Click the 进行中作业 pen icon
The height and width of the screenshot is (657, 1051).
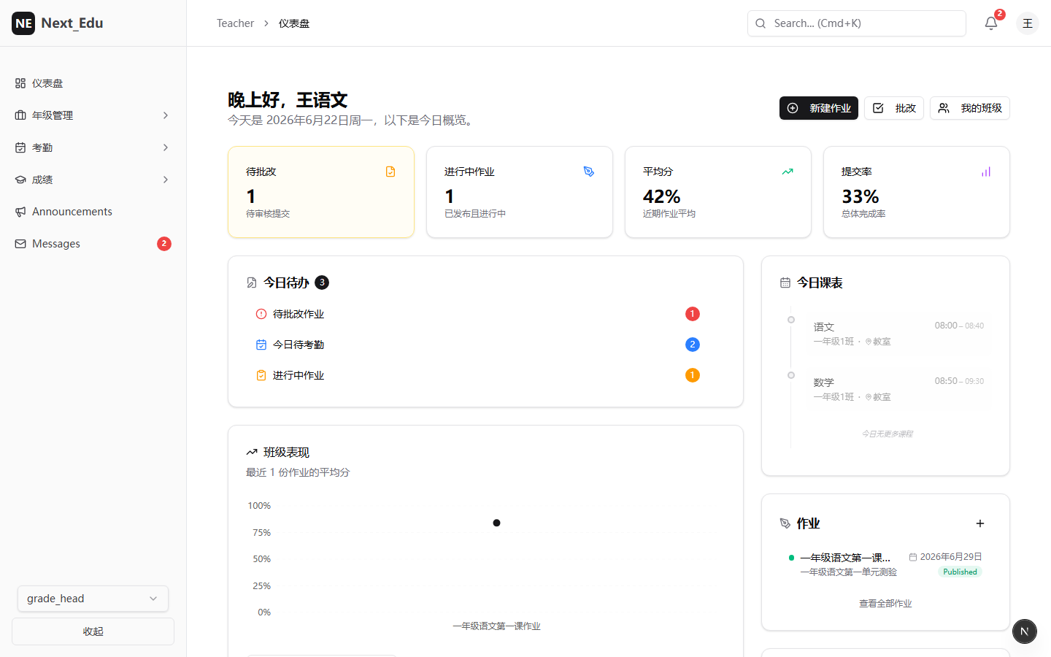pos(589,172)
